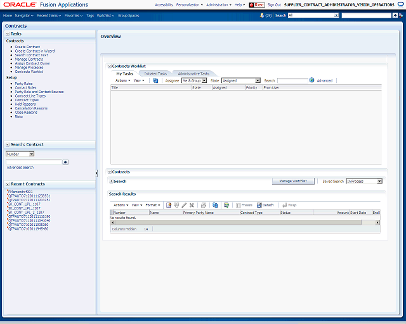Select the My Tasks tab
Image resolution: width=406 pixels, height=324 pixels.
125,73
